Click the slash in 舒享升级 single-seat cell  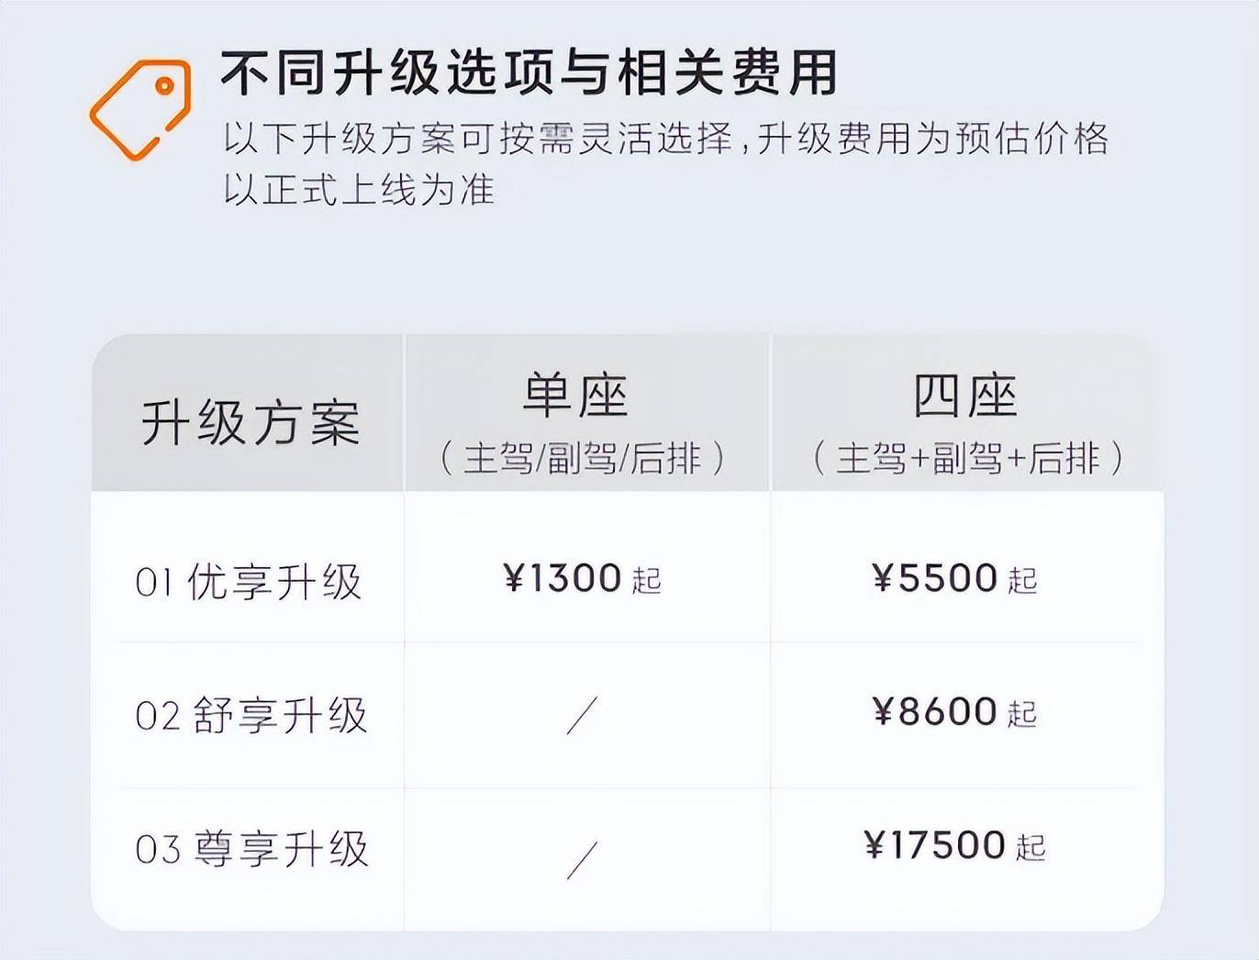tap(582, 715)
